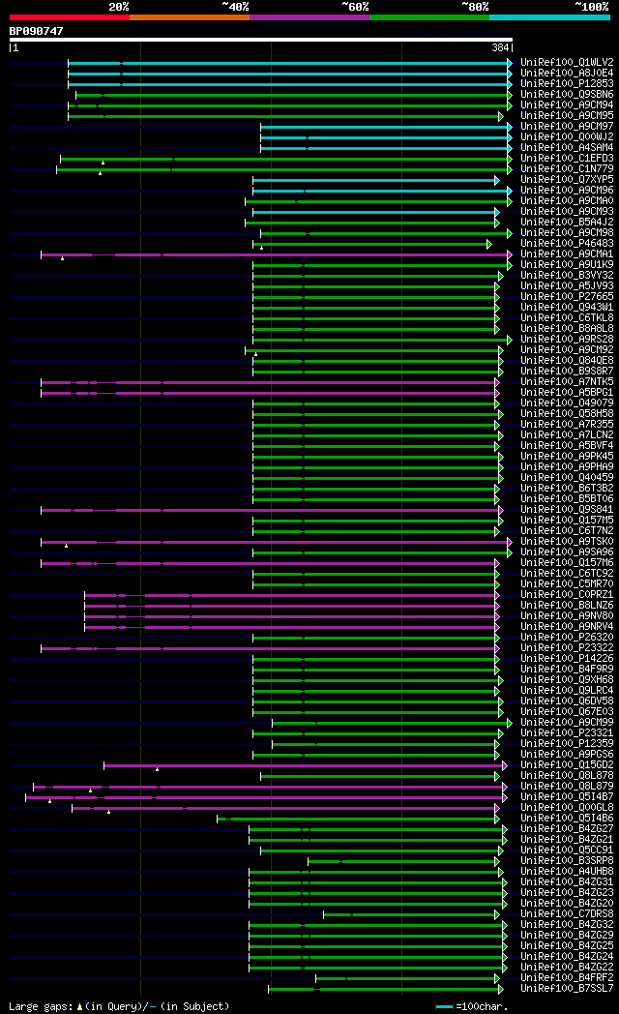Select hit label UniRef100_Q9SBN6
The image size is (619, 1014).
[x=567, y=95]
